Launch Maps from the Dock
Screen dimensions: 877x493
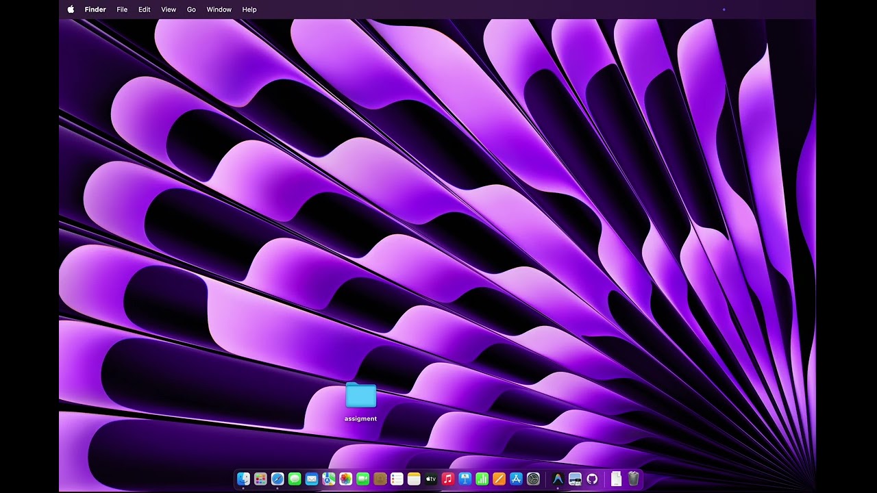(329, 479)
